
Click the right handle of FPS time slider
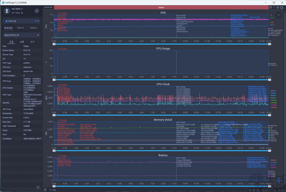[x=270, y=44]
